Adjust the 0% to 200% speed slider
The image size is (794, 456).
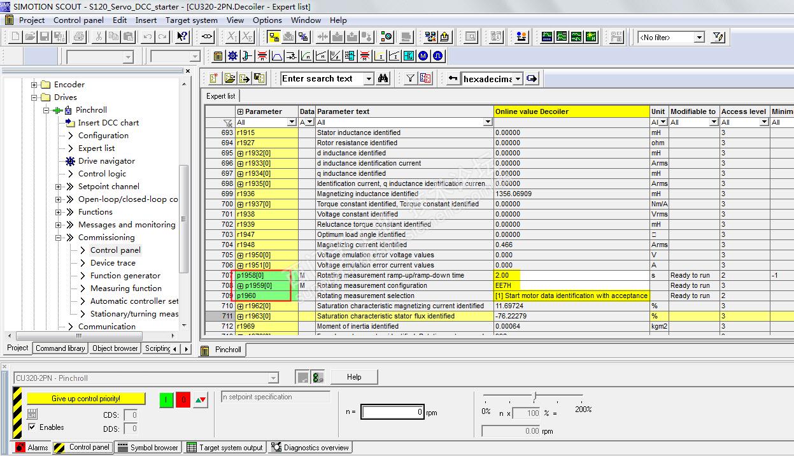[x=534, y=396]
